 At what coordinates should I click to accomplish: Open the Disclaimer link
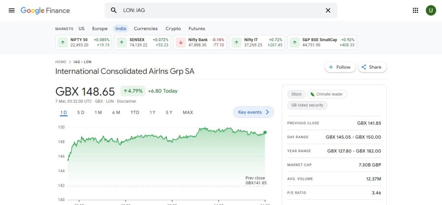click(127, 101)
